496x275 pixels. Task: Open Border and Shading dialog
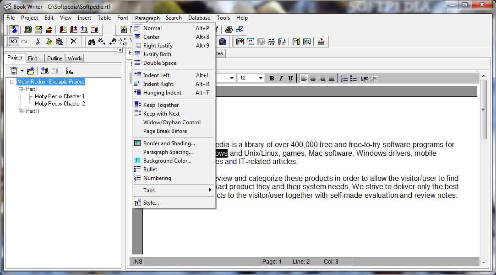tap(173, 143)
